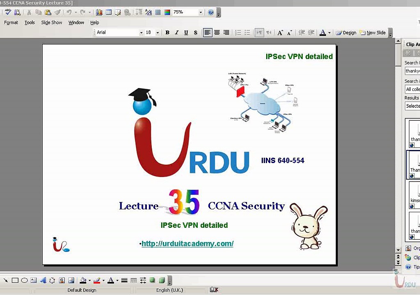The width and height of the screenshot is (420, 295).
Task: Apply the red Line Color
Action: pos(97,280)
